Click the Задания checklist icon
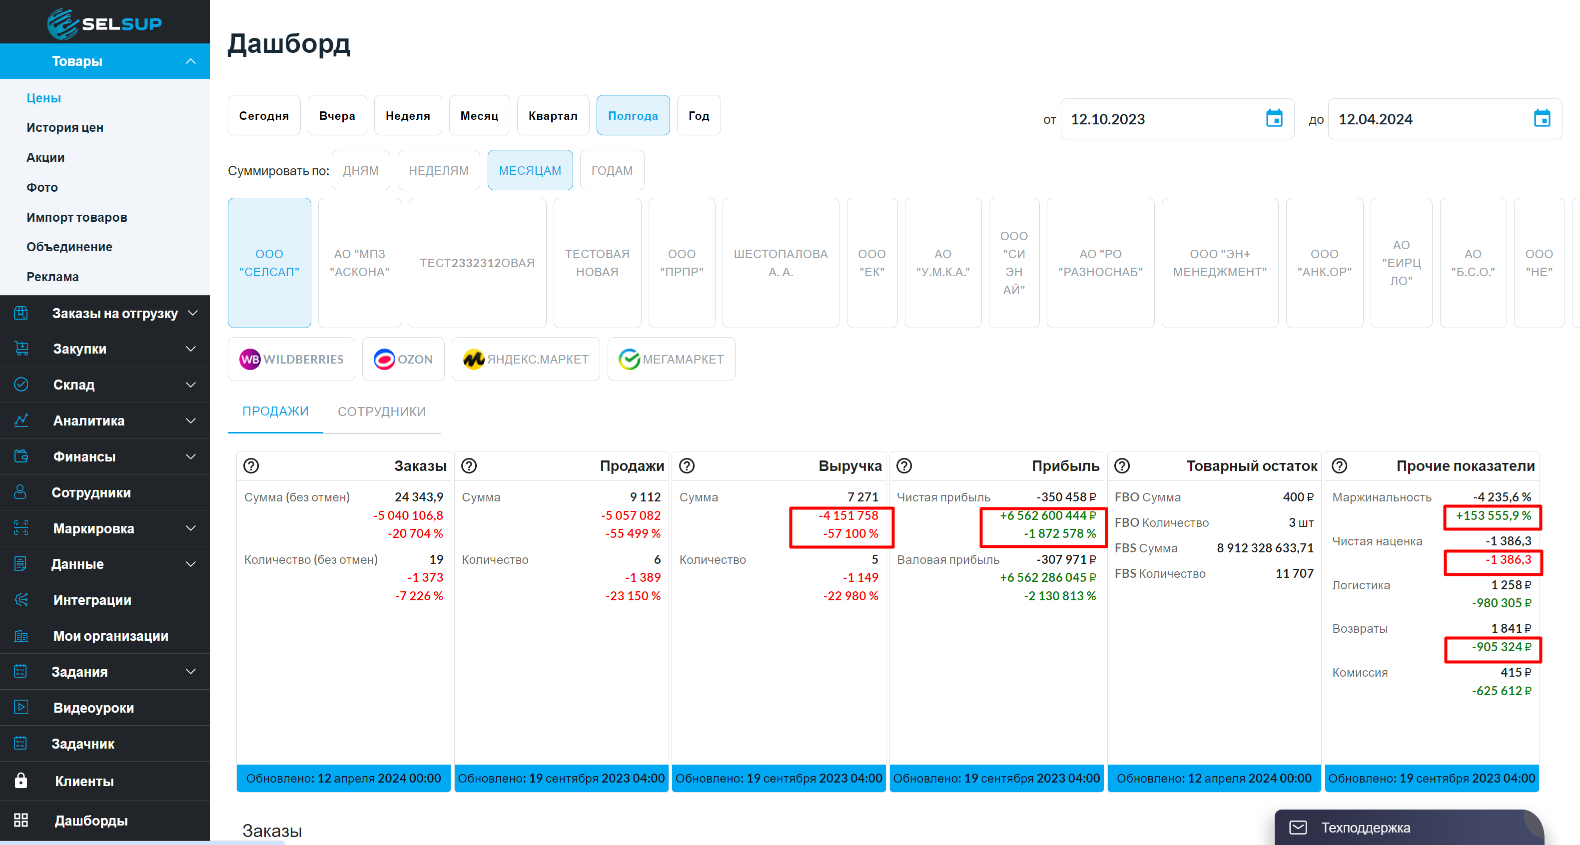The image size is (1580, 845). coord(20,672)
